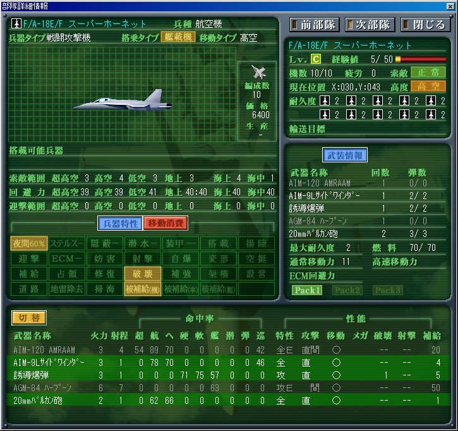The width and height of the screenshot is (458, 431).
Task: Click the fourth durability aircraft icon in the top row
Action: point(404,101)
